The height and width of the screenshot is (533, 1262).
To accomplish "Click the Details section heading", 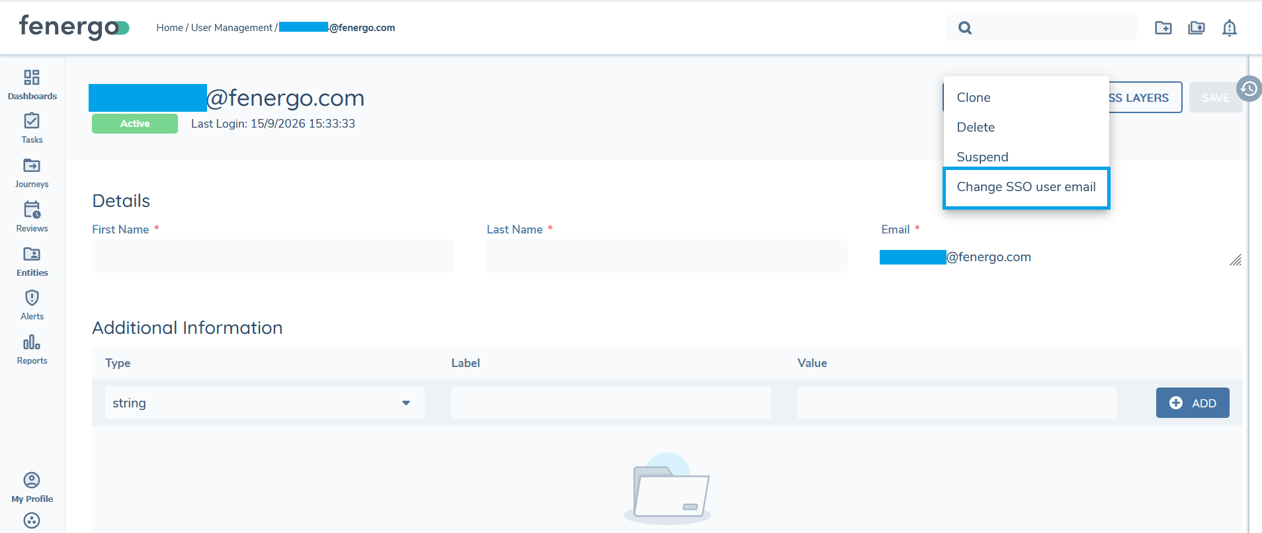I will (x=121, y=201).
